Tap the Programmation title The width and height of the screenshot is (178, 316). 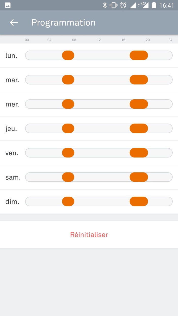coord(63,23)
